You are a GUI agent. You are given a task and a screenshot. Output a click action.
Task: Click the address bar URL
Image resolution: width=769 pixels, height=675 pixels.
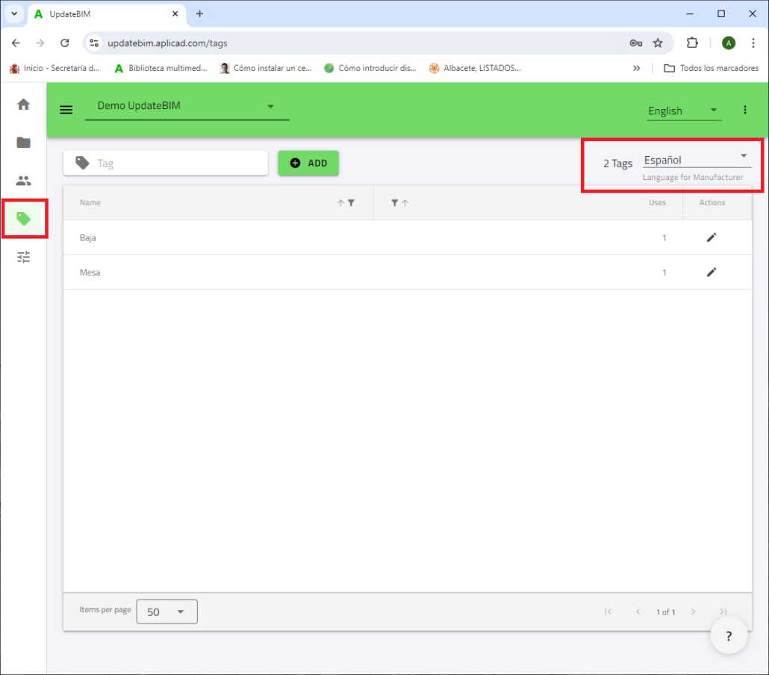168,43
